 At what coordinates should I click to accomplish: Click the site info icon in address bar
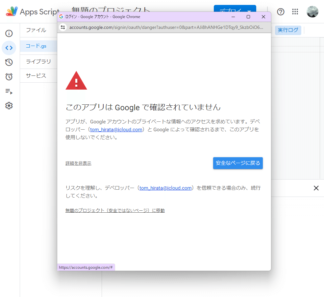63,27
